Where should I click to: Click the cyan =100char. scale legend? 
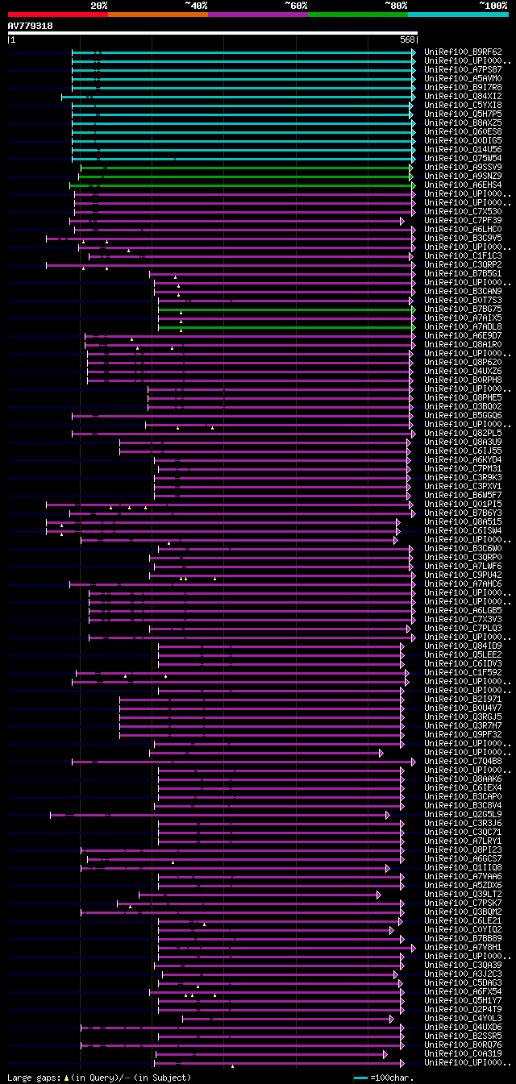383,1078
